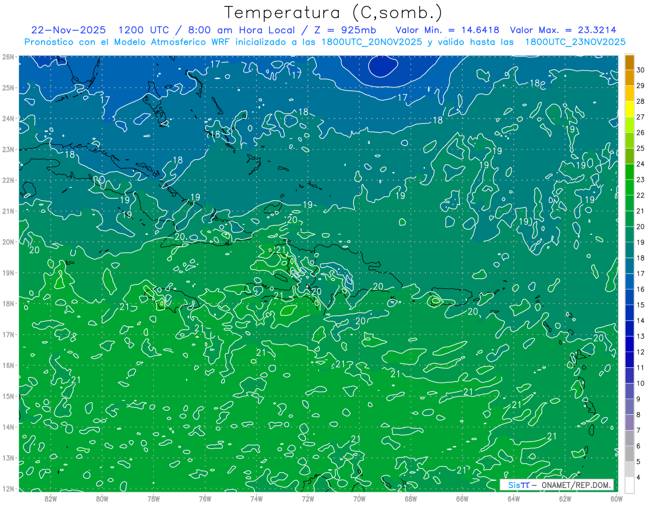Image resolution: width=655 pixels, height=506 pixels.
Task: Select the pressure level 'Z = 925mb'
Action: (x=343, y=30)
